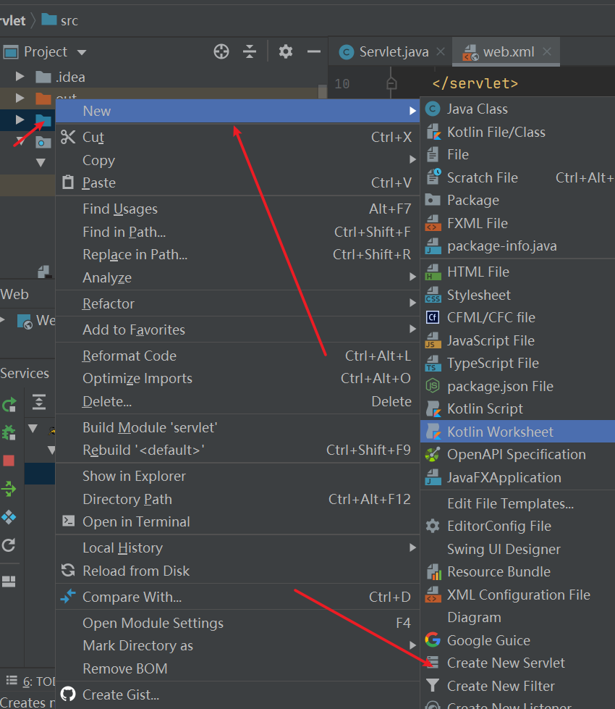This screenshot has width=615, height=709.
Task: Click the Java Class icon
Action: pyautogui.click(x=433, y=109)
